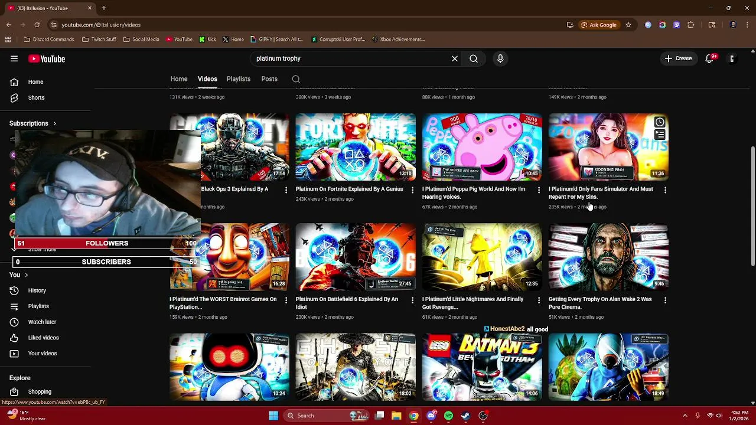756x425 pixels.
Task: Open Twitch Stuff bookmark folder
Action: pyautogui.click(x=99, y=40)
